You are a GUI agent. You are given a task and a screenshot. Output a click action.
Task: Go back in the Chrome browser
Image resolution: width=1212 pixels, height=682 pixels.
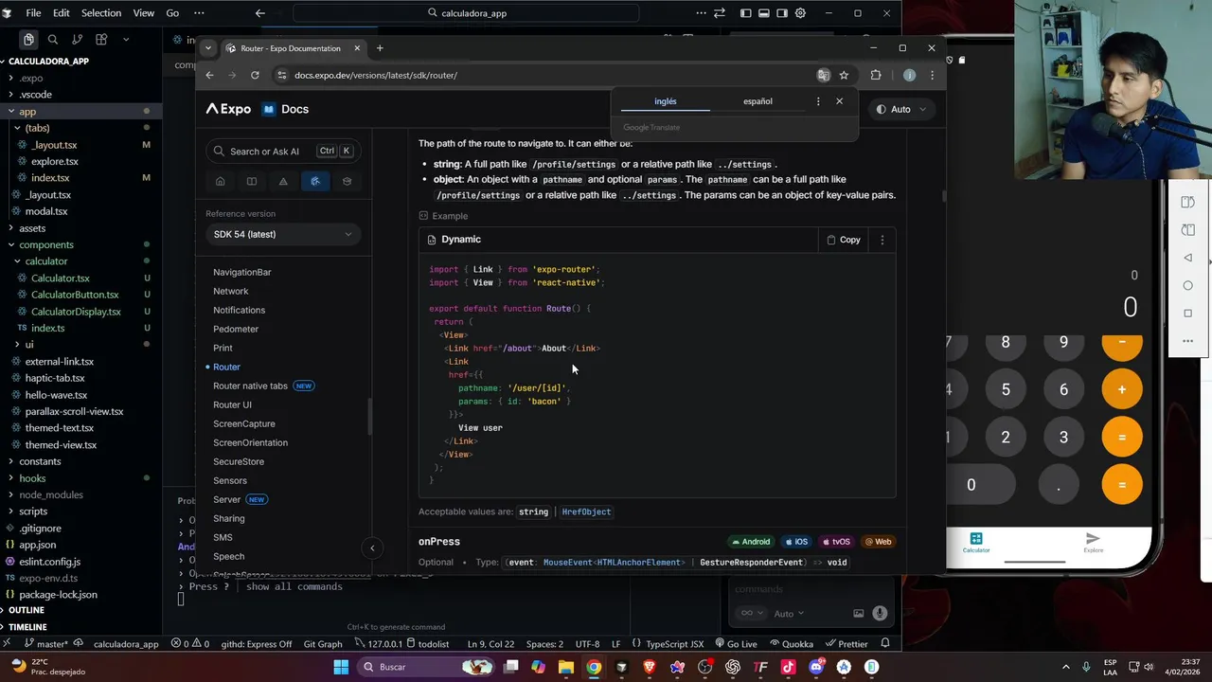210,75
